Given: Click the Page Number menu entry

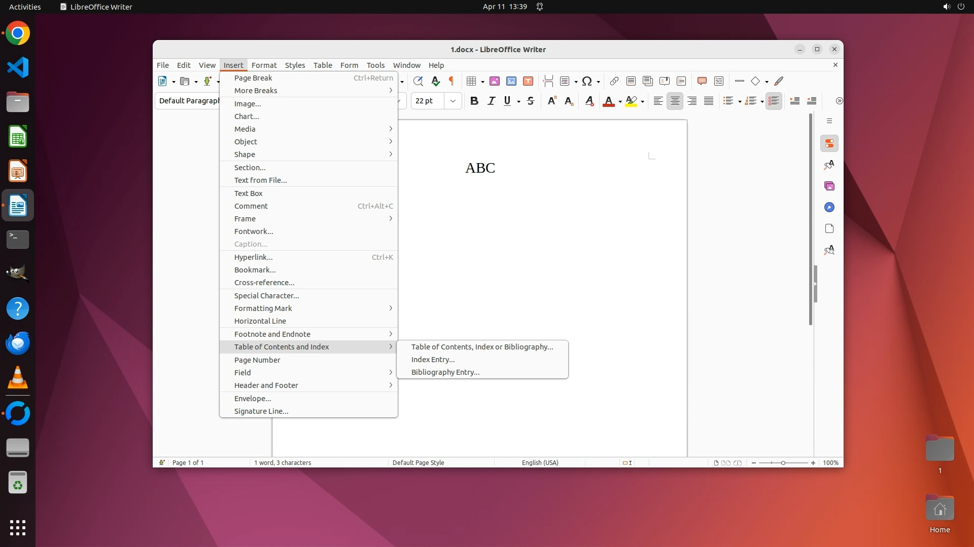Looking at the screenshot, I should [x=257, y=360].
